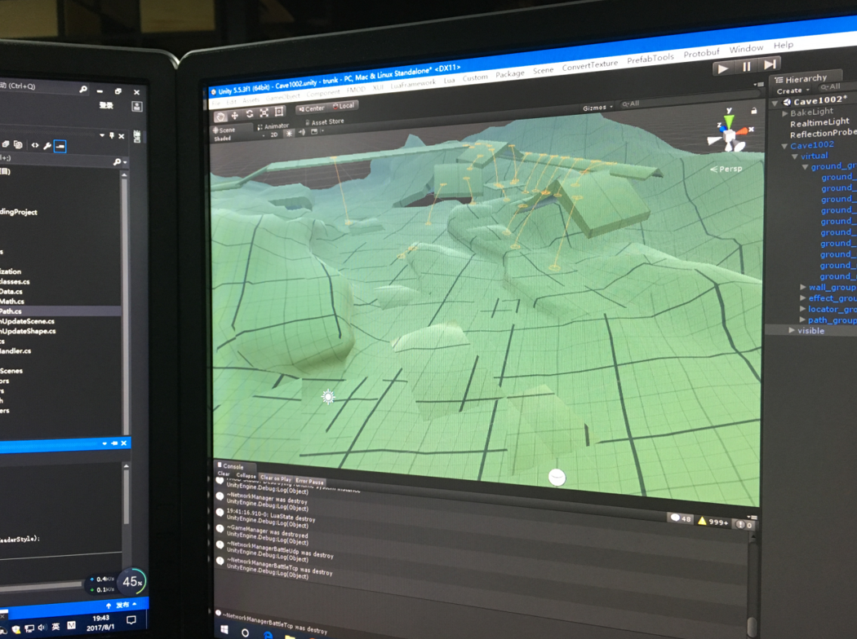Click the Windows Start button
This screenshot has height=639, width=857.
tap(224, 630)
